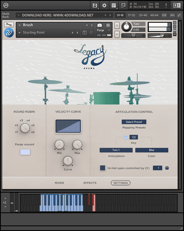
Task: Toggle the aux sends panel
Action: click(172, 15)
